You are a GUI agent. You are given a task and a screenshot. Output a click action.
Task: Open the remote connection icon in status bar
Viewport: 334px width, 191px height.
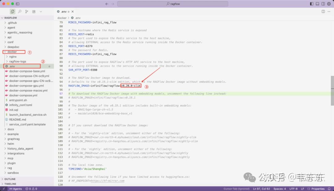[3, 189]
